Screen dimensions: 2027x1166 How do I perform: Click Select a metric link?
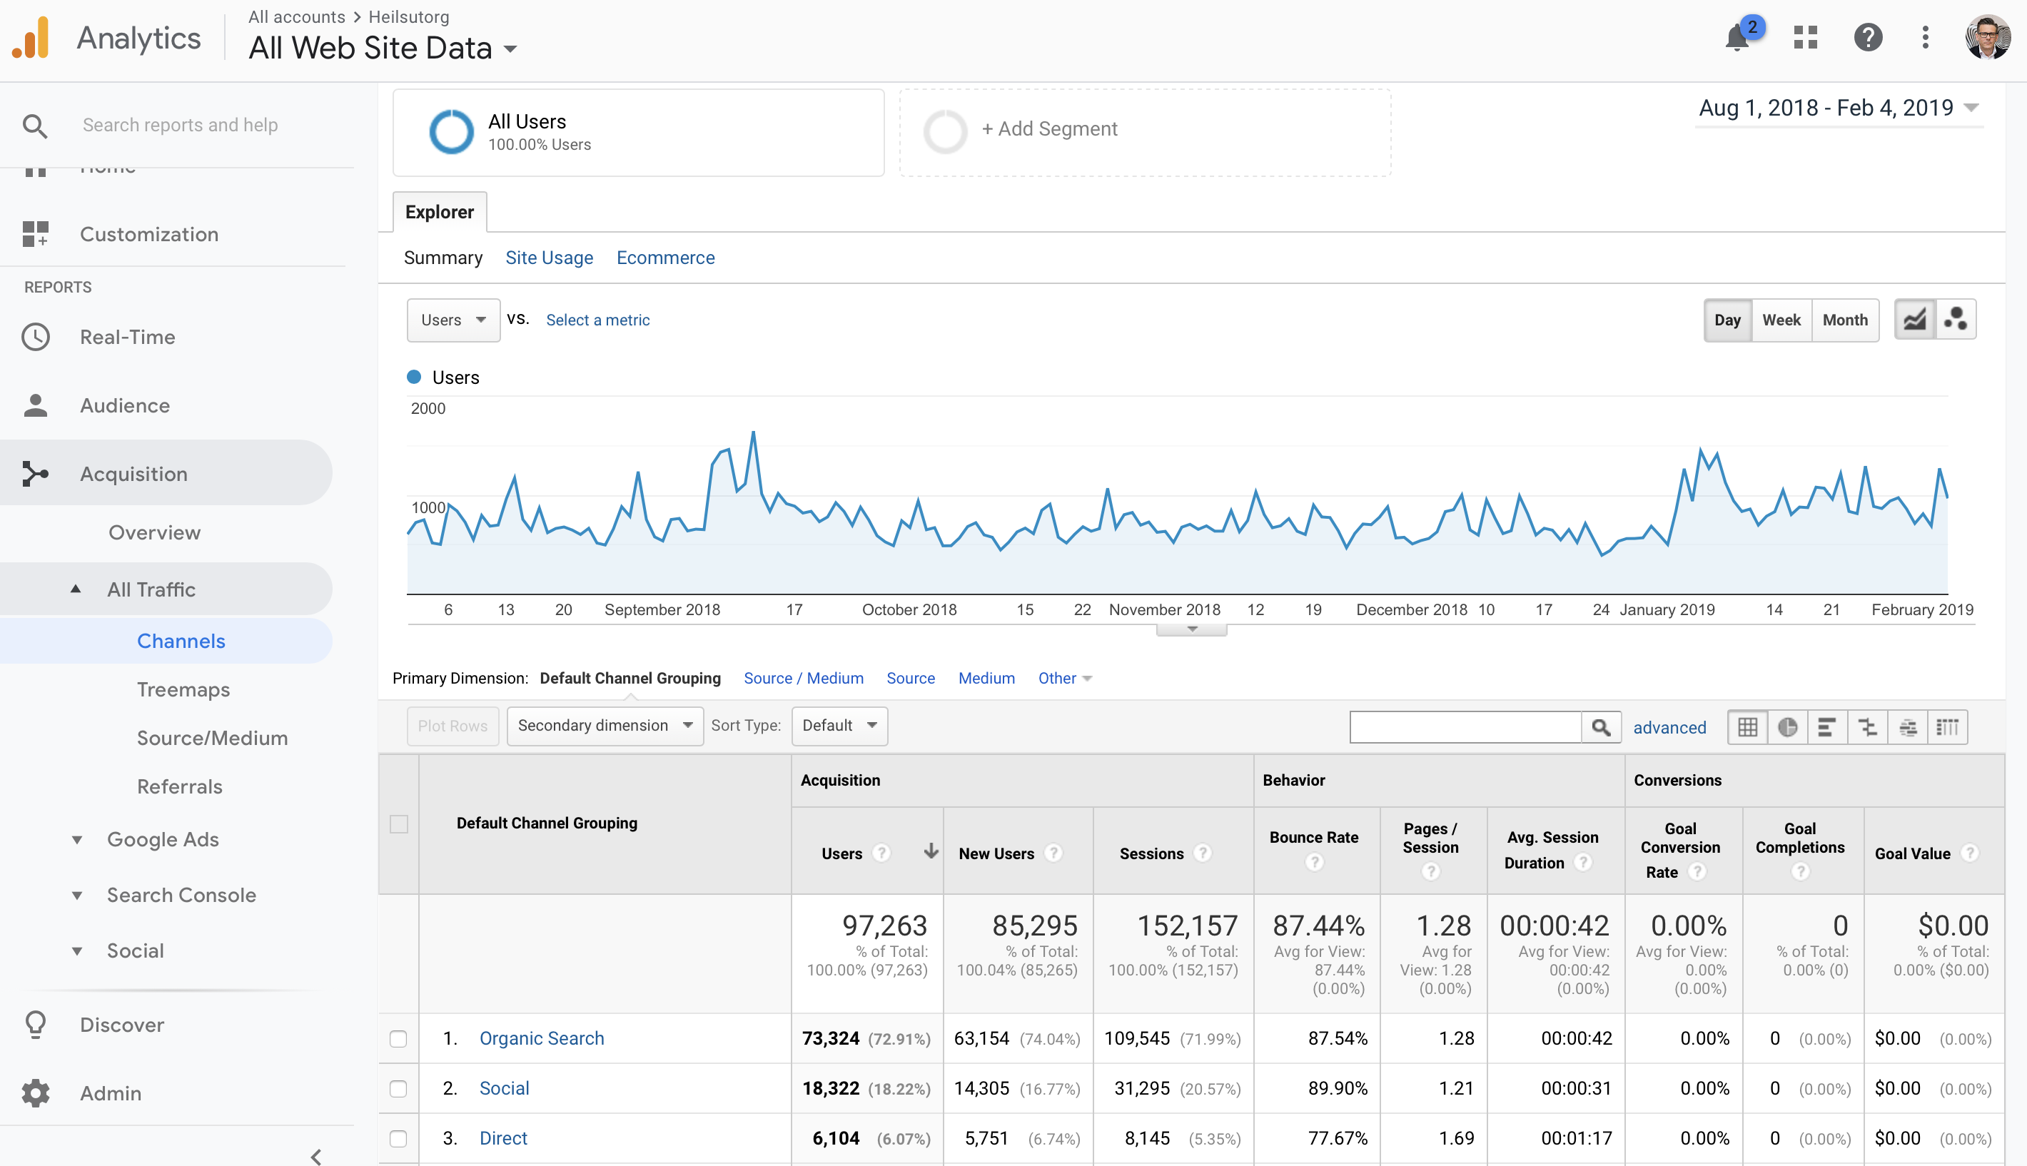click(x=598, y=320)
